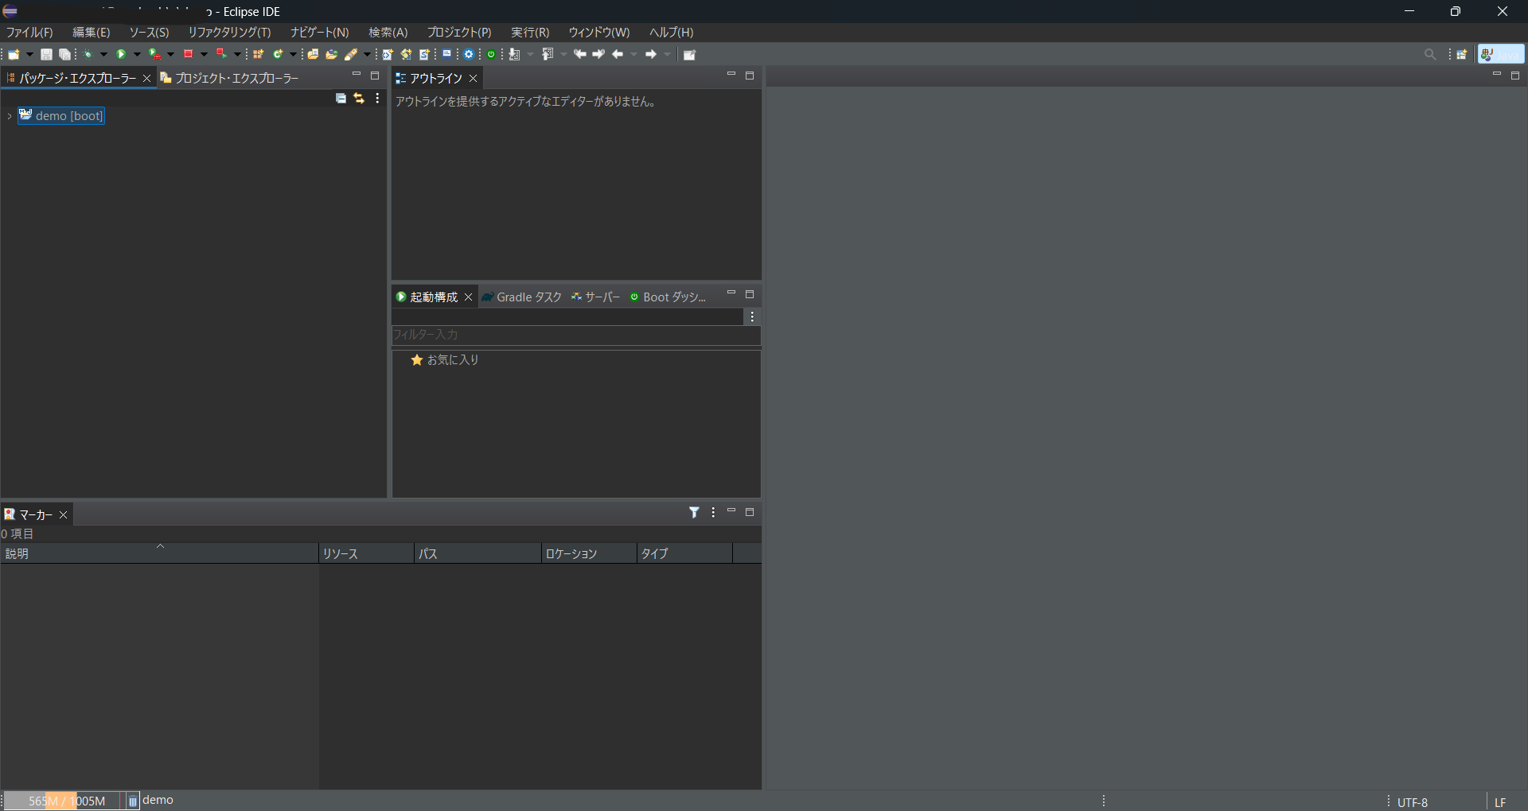
Task: Click the Debug bug icon
Action: coord(88,55)
